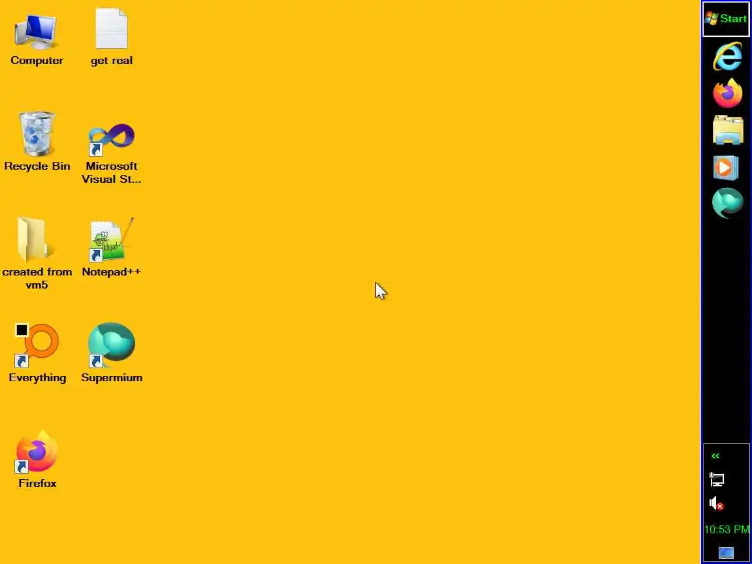
Task: Open Windows Explorer from the taskbar
Action: click(727, 130)
